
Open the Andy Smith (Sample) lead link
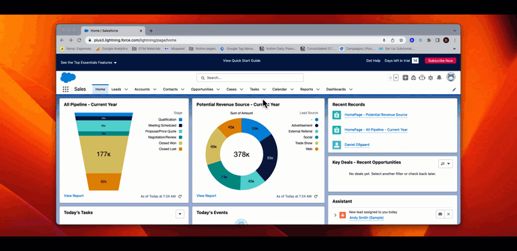(x=366, y=218)
